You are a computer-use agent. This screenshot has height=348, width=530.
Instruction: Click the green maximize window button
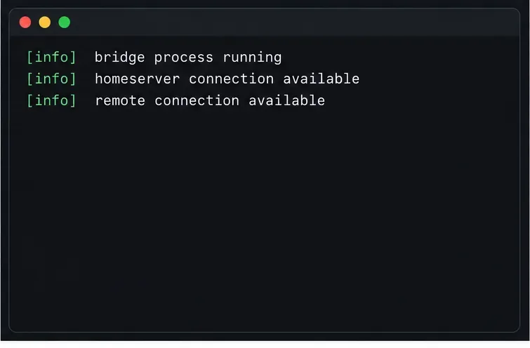(x=64, y=22)
